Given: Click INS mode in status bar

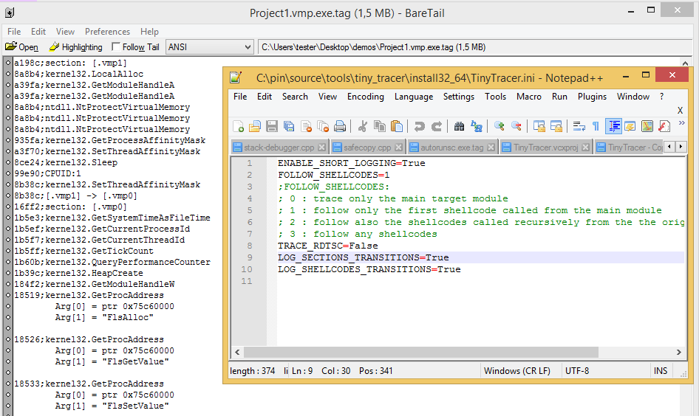Looking at the screenshot, I should 661,371.
